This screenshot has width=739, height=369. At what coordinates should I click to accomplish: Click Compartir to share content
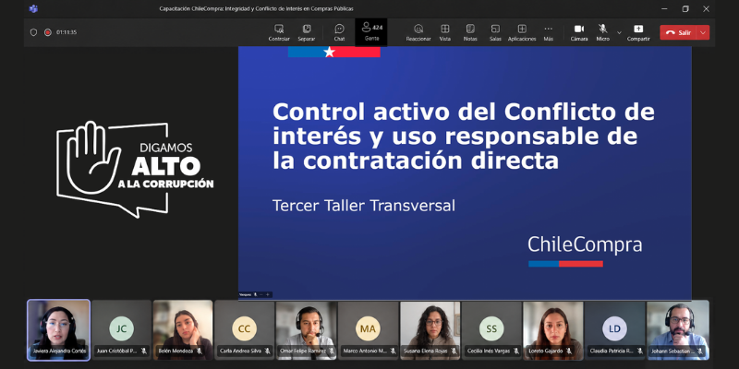638,32
